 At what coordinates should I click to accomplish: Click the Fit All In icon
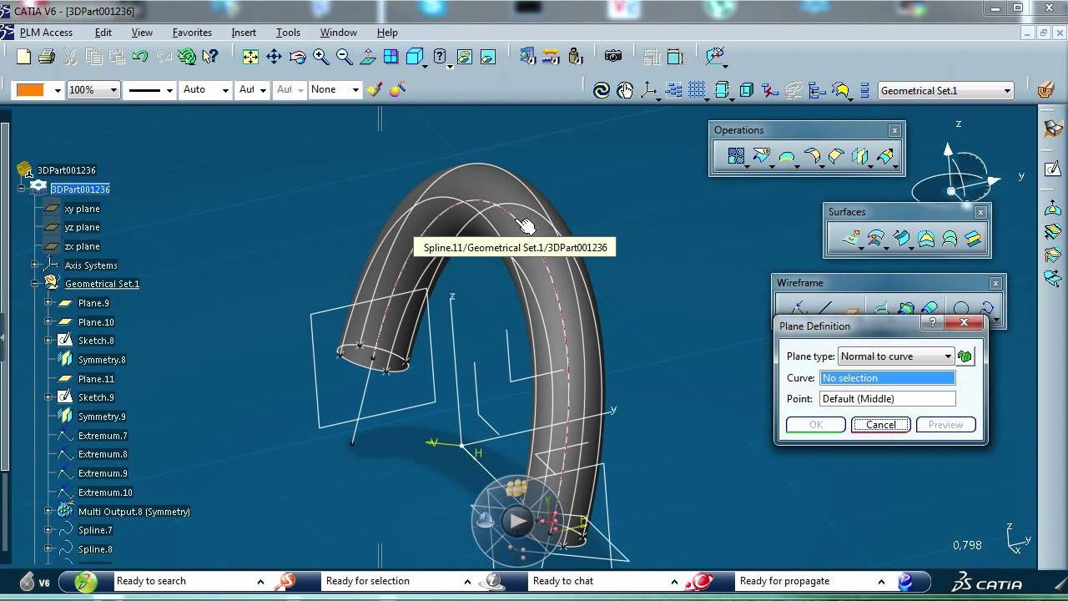[x=250, y=57]
